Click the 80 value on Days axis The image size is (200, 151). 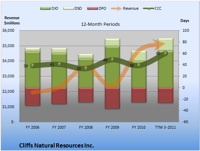[185, 42]
